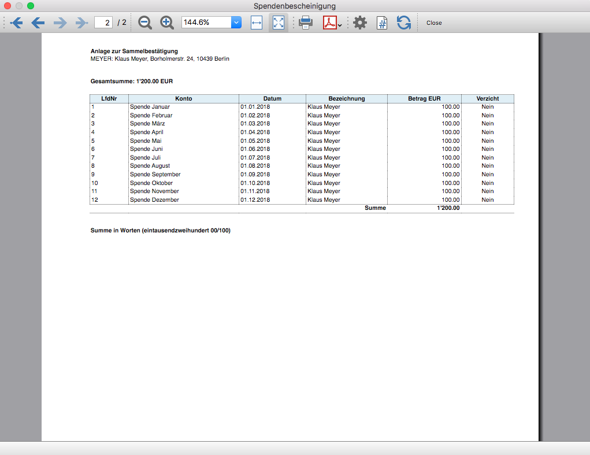Click the zoom percentage text box

(206, 23)
